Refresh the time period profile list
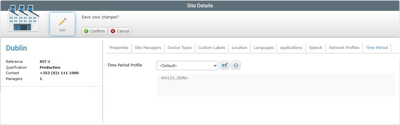The image size is (400, 125). [236, 65]
